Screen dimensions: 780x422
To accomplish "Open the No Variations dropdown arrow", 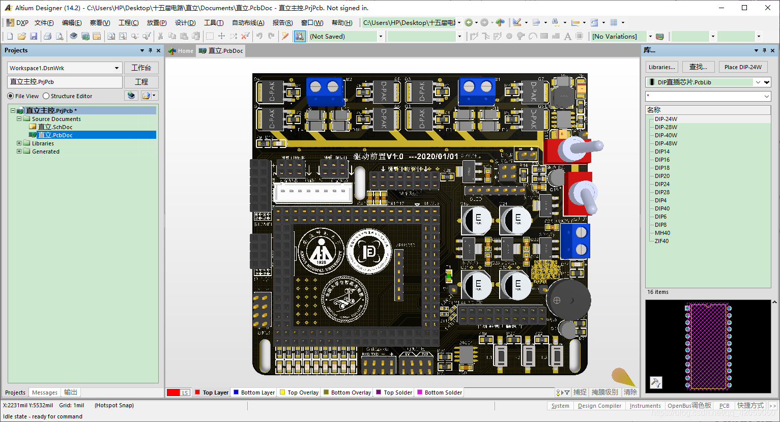I will 650,37.
